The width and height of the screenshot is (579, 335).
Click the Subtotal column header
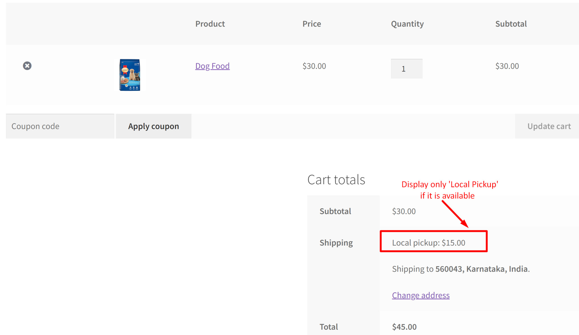click(x=511, y=24)
